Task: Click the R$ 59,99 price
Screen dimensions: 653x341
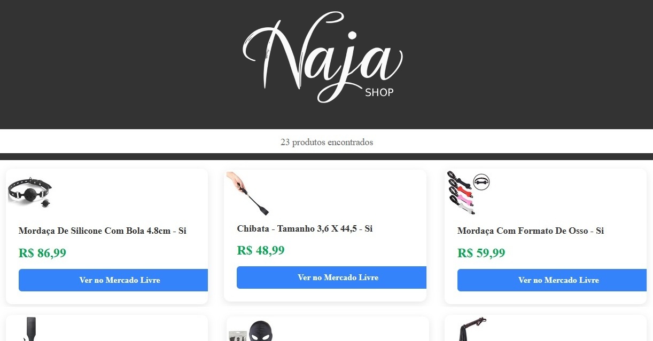Action: coord(481,253)
